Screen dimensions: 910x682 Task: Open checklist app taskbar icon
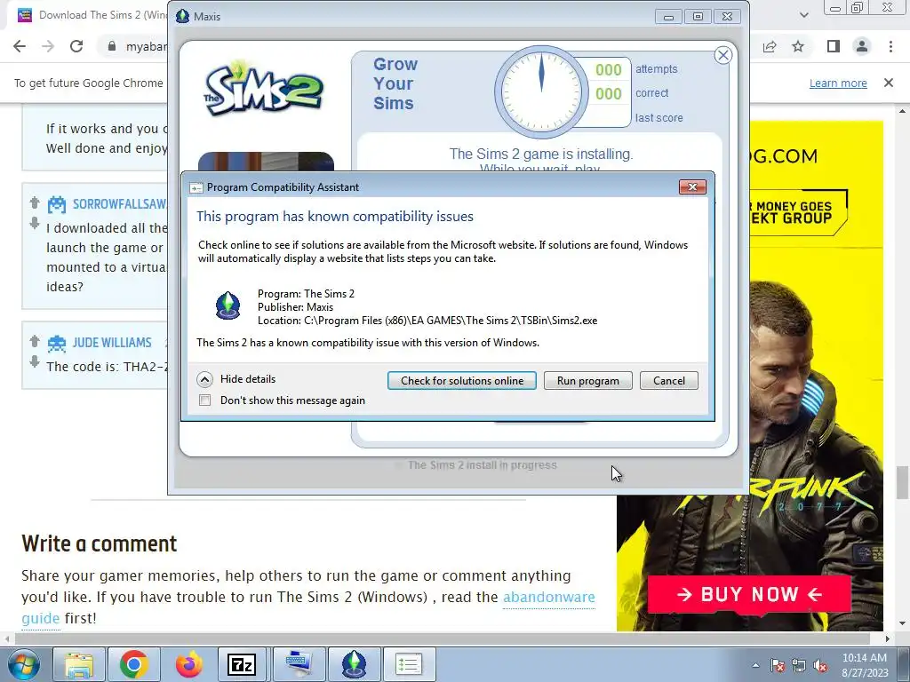pyautogui.click(x=409, y=664)
